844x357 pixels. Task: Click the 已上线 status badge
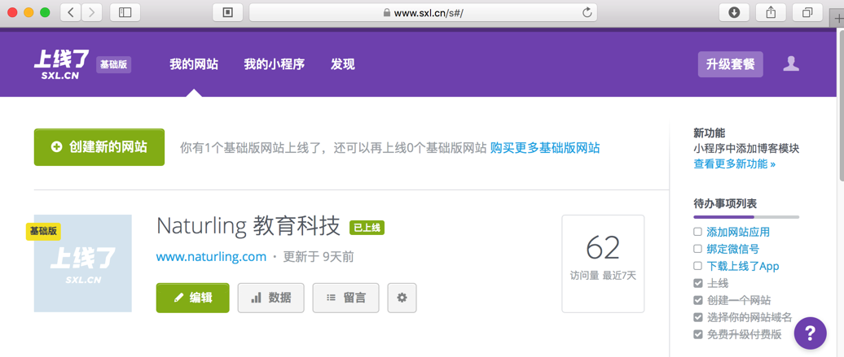point(367,228)
